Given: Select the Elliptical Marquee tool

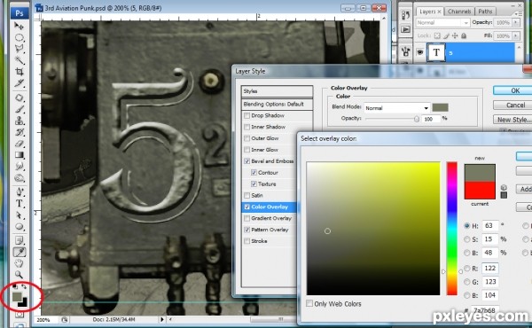Looking at the screenshot, I should pyautogui.click(x=19, y=37).
